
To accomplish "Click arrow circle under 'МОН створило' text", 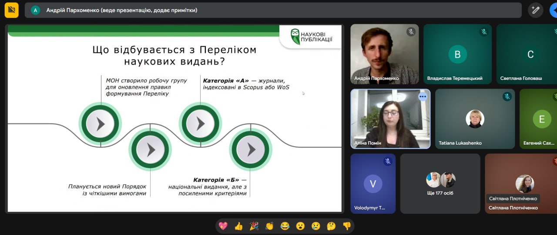I will coord(101,124).
